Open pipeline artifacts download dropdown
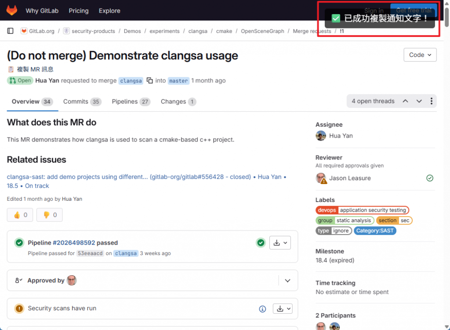This screenshot has height=330, width=450. [280, 243]
